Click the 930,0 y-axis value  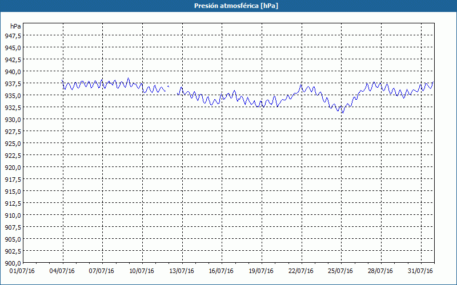point(13,119)
